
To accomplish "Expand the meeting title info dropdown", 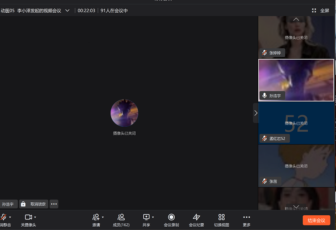I will click(x=67, y=10).
